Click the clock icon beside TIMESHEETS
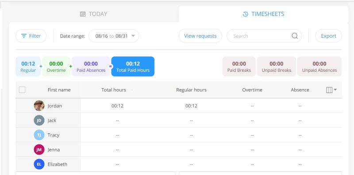The image size is (354, 175). pyautogui.click(x=246, y=14)
